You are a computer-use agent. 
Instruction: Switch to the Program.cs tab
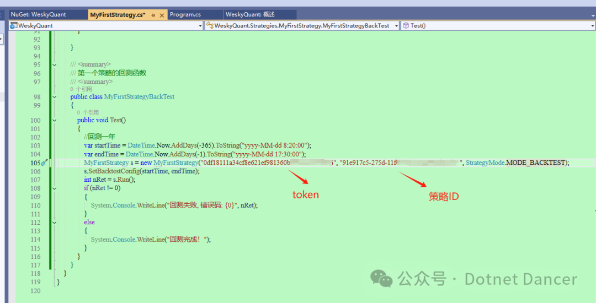[185, 14]
